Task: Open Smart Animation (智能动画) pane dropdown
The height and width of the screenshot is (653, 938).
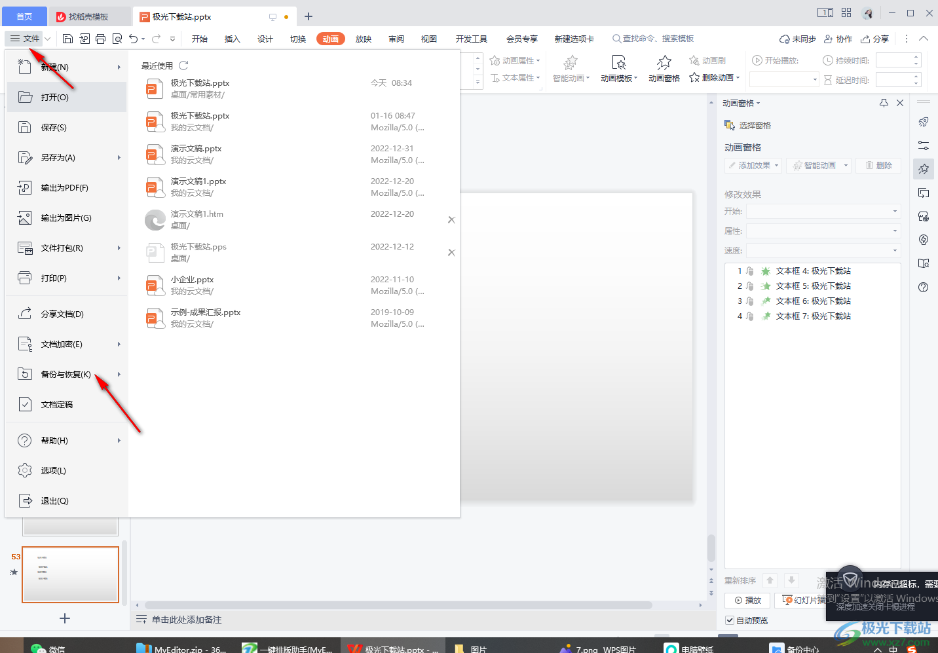Action: pos(819,165)
